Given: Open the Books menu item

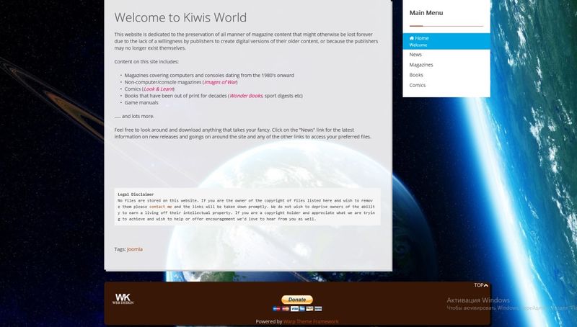Looking at the screenshot, I should [416, 75].
